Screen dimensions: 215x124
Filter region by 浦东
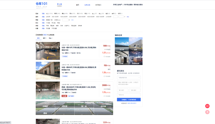click(x=72, y=14)
